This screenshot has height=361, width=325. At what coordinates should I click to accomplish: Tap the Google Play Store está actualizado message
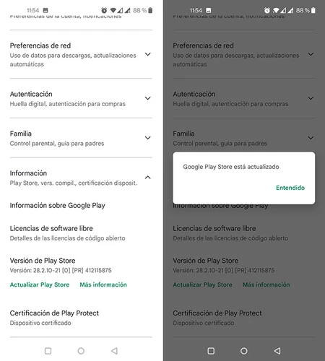tap(231, 167)
